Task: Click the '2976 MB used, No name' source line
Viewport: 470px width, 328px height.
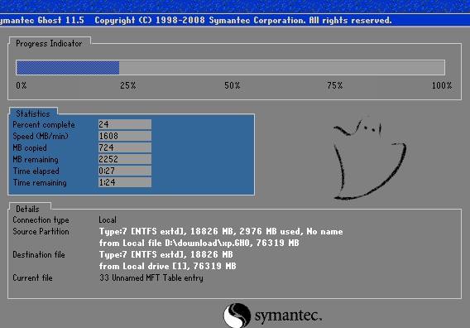Action: pyautogui.click(x=221, y=231)
